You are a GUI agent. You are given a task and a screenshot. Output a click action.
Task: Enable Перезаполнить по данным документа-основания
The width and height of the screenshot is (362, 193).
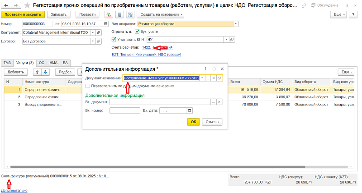point(88,86)
